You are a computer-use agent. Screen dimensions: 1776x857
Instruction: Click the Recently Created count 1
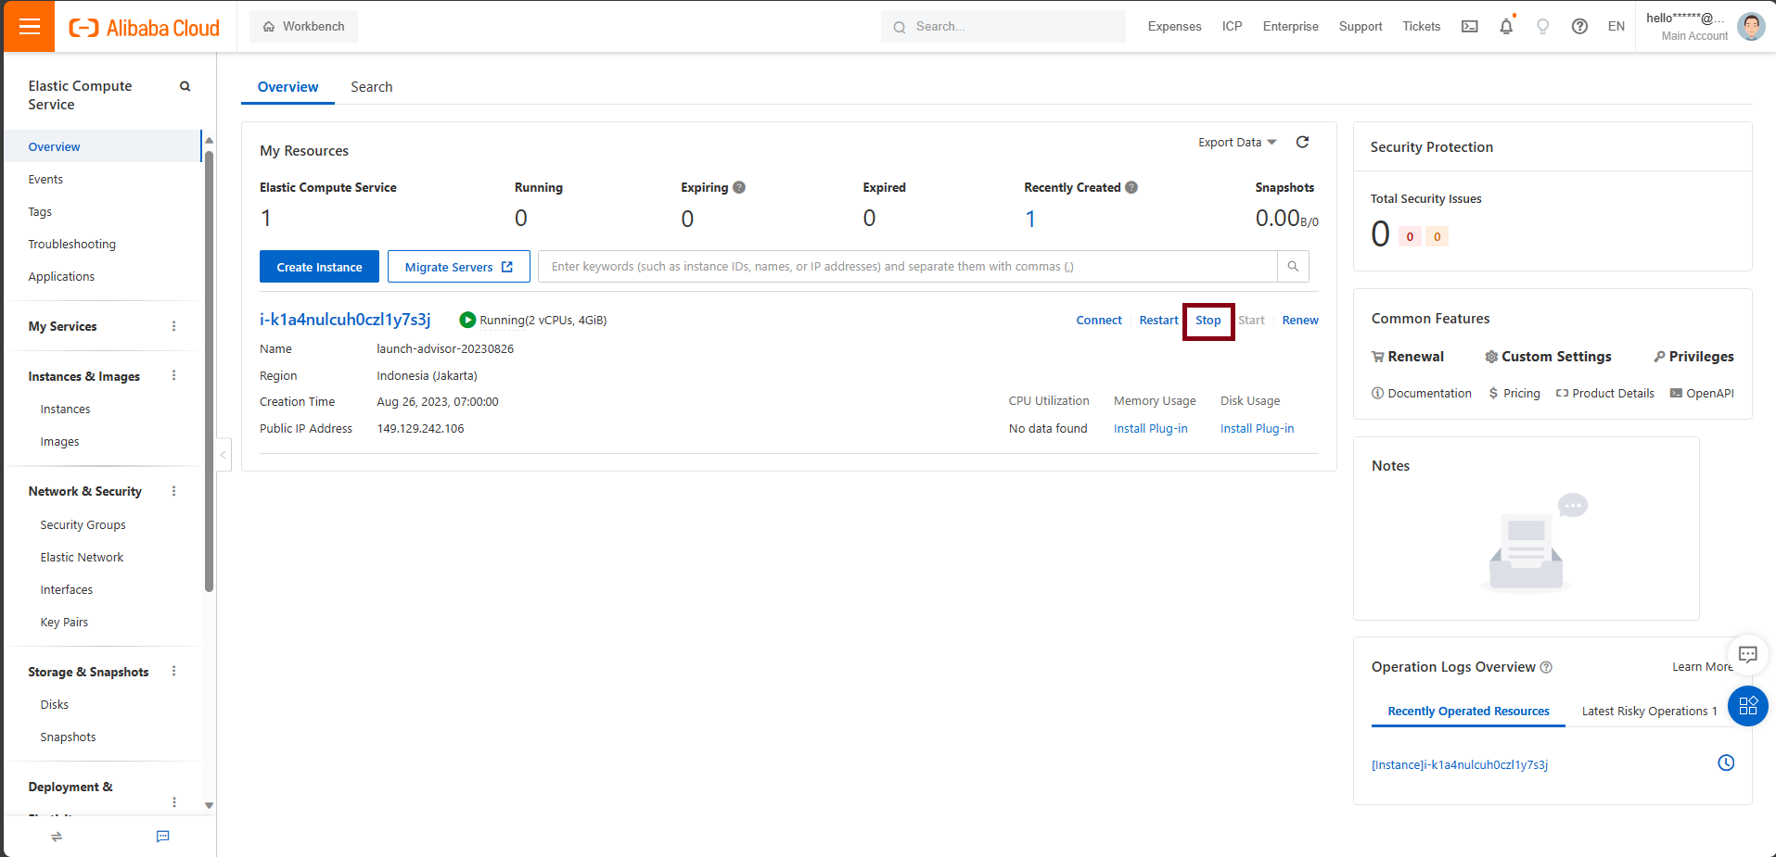(1030, 219)
